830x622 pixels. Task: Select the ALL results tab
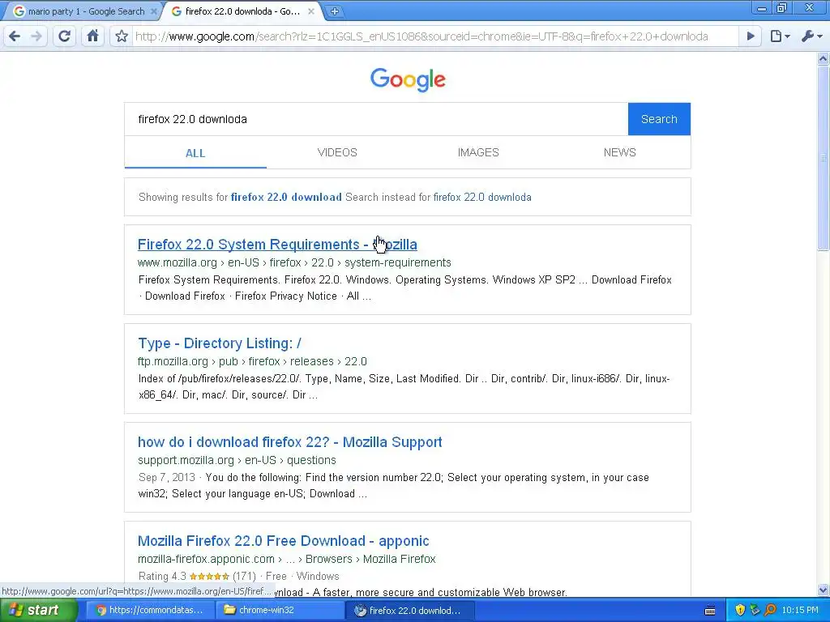(x=195, y=153)
